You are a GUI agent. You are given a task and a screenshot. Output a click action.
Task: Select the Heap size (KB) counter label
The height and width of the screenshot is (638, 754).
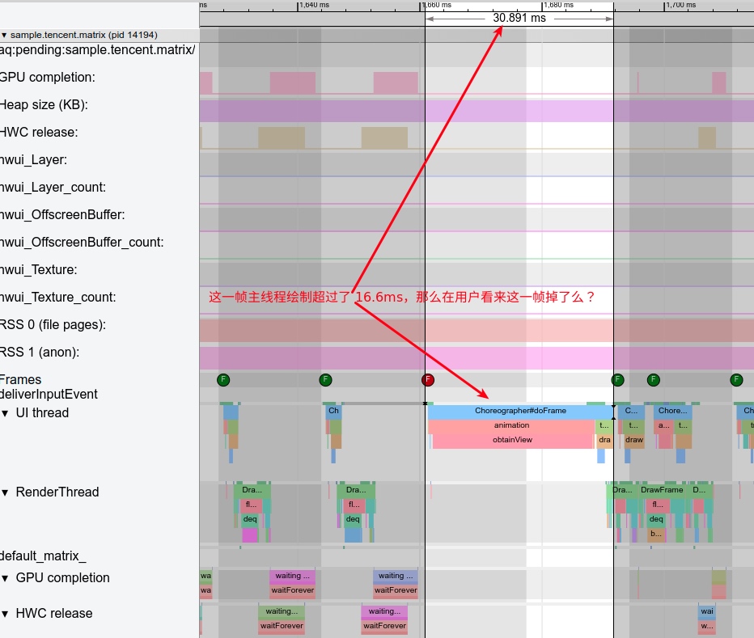click(44, 105)
